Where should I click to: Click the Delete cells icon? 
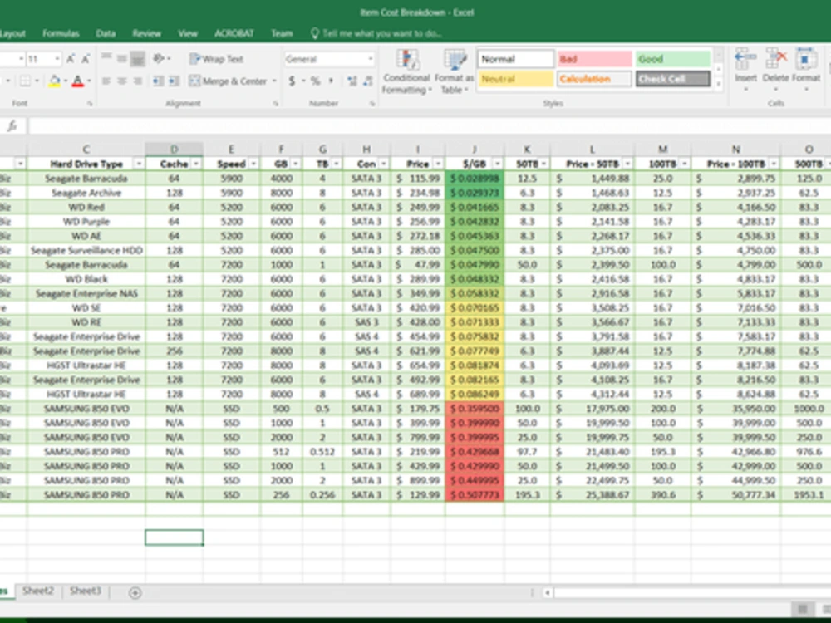click(x=775, y=69)
